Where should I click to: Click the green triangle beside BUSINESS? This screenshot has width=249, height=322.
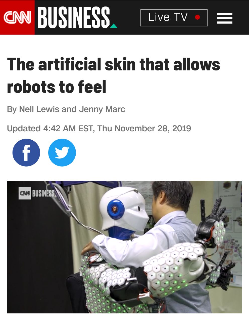(x=114, y=26)
